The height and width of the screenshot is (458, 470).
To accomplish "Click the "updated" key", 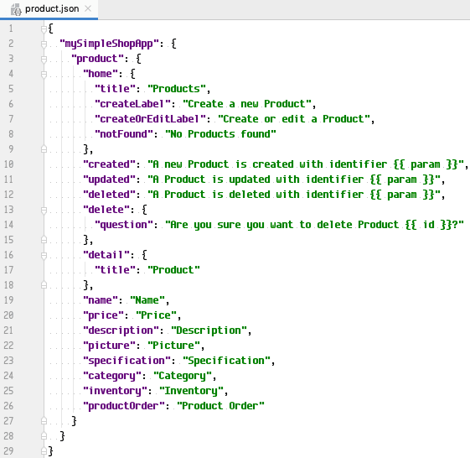I will coord(109,180).
